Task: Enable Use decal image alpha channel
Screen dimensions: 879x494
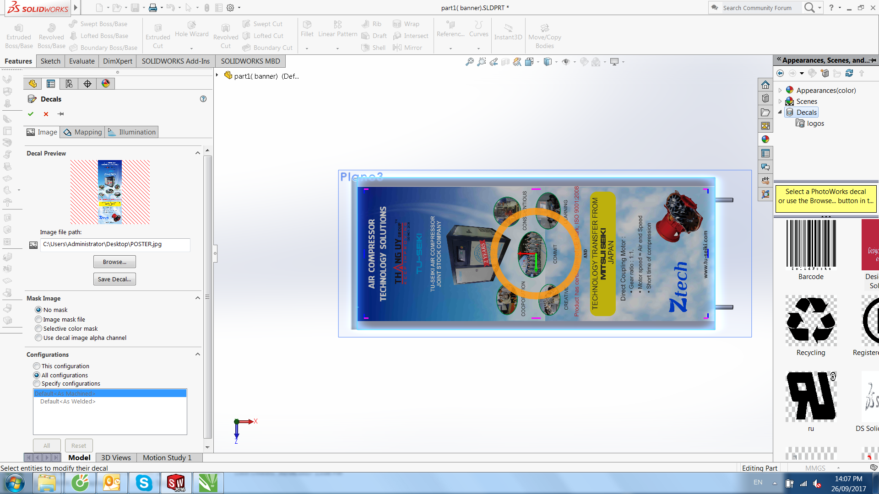Action: pyautogui.click(x=38, y=338)
